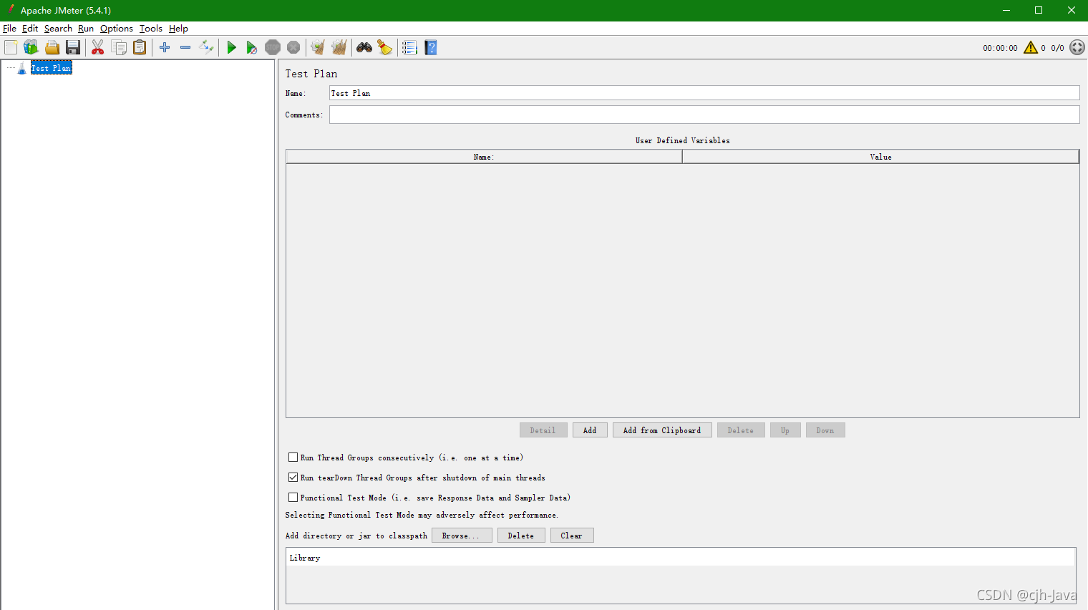Open the Tools menu
This screenshot has width=1088, height=610.
click(151, 29)
